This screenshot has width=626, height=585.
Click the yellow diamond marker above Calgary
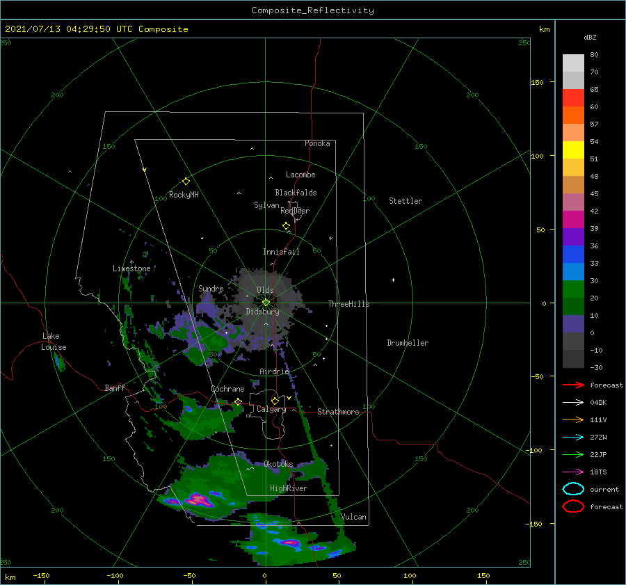[x=275, y=401]
